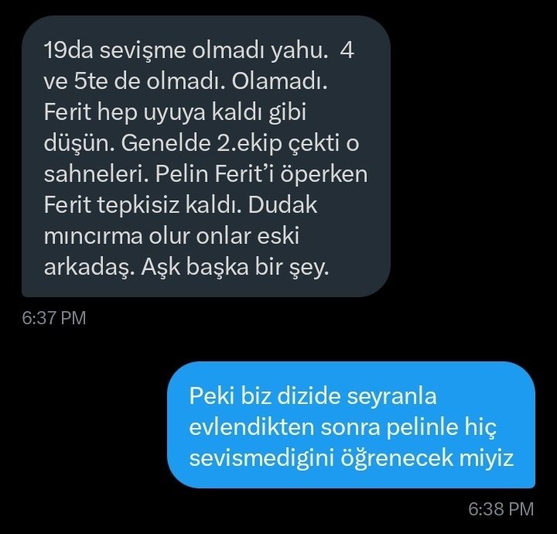The image size is (557, 534).
Task: Click the words "Pelin Ferit'i öperken"
Action: click(261, 174)
